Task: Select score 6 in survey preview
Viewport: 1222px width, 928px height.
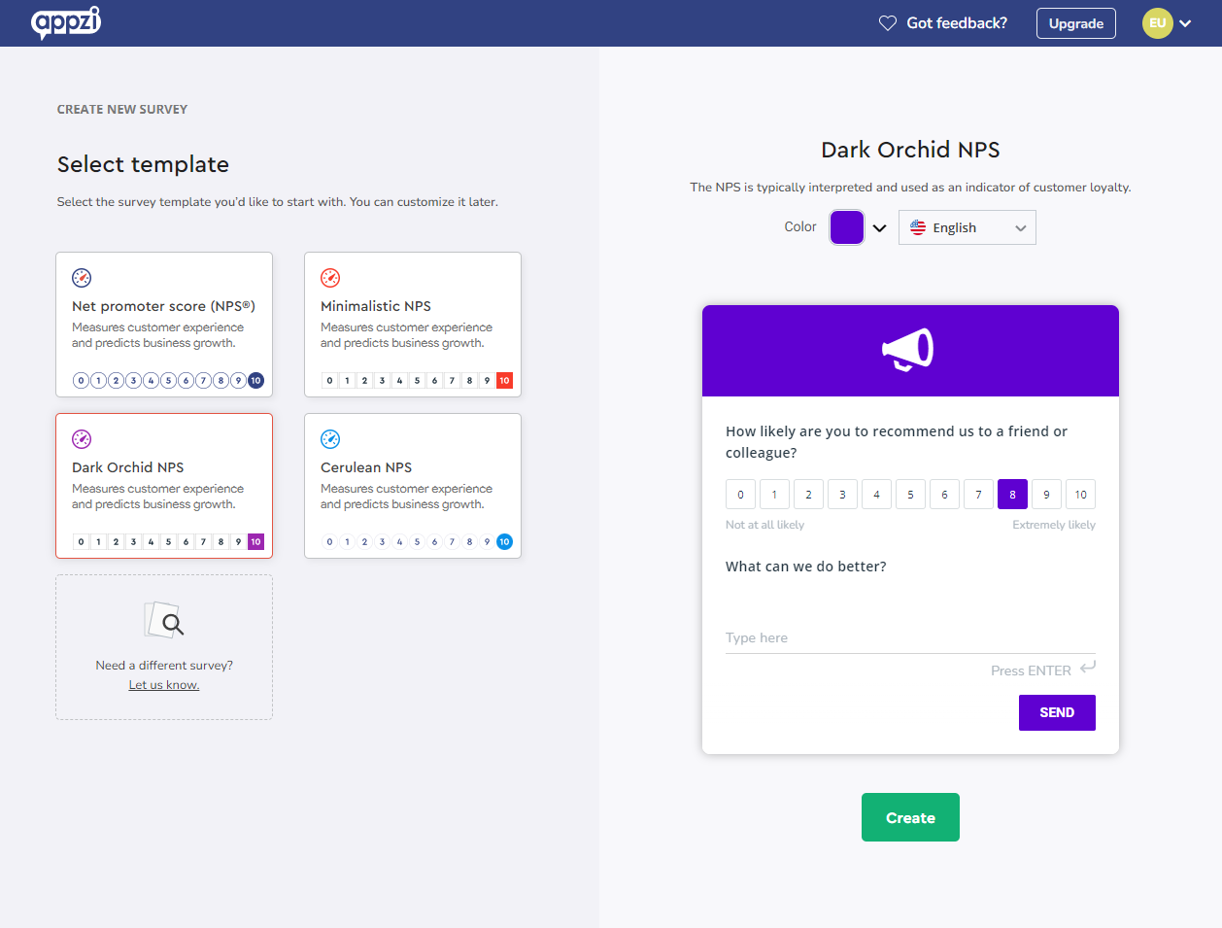Action: coord(944,495)
